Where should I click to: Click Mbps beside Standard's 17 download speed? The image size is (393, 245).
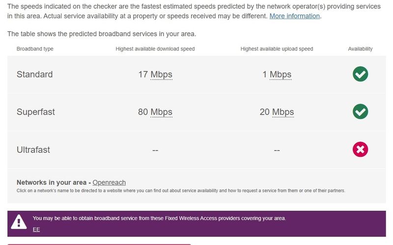coord(161,74)
